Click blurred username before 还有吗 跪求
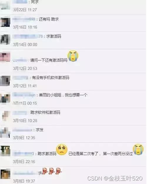 click(x=24, y=19)
